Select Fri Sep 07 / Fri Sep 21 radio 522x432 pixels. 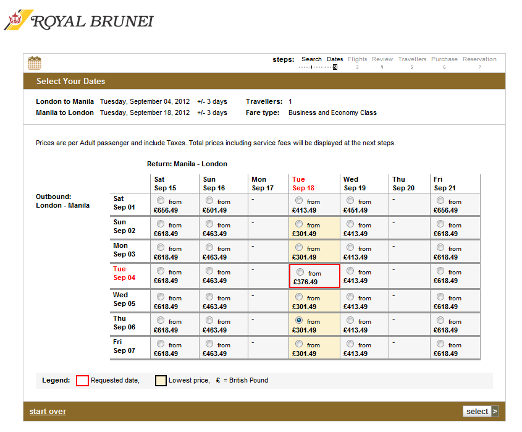(x=440, y=344)
